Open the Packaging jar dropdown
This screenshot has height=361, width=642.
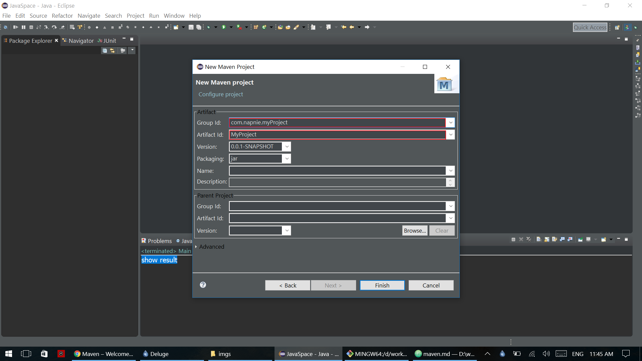pos(287,159)
